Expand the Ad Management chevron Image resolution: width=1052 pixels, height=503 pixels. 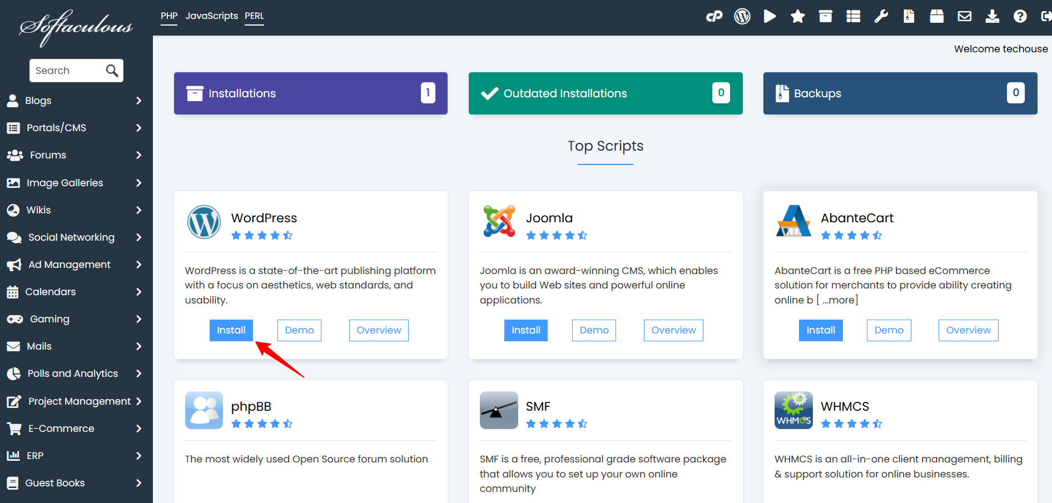tap(138, 265)
